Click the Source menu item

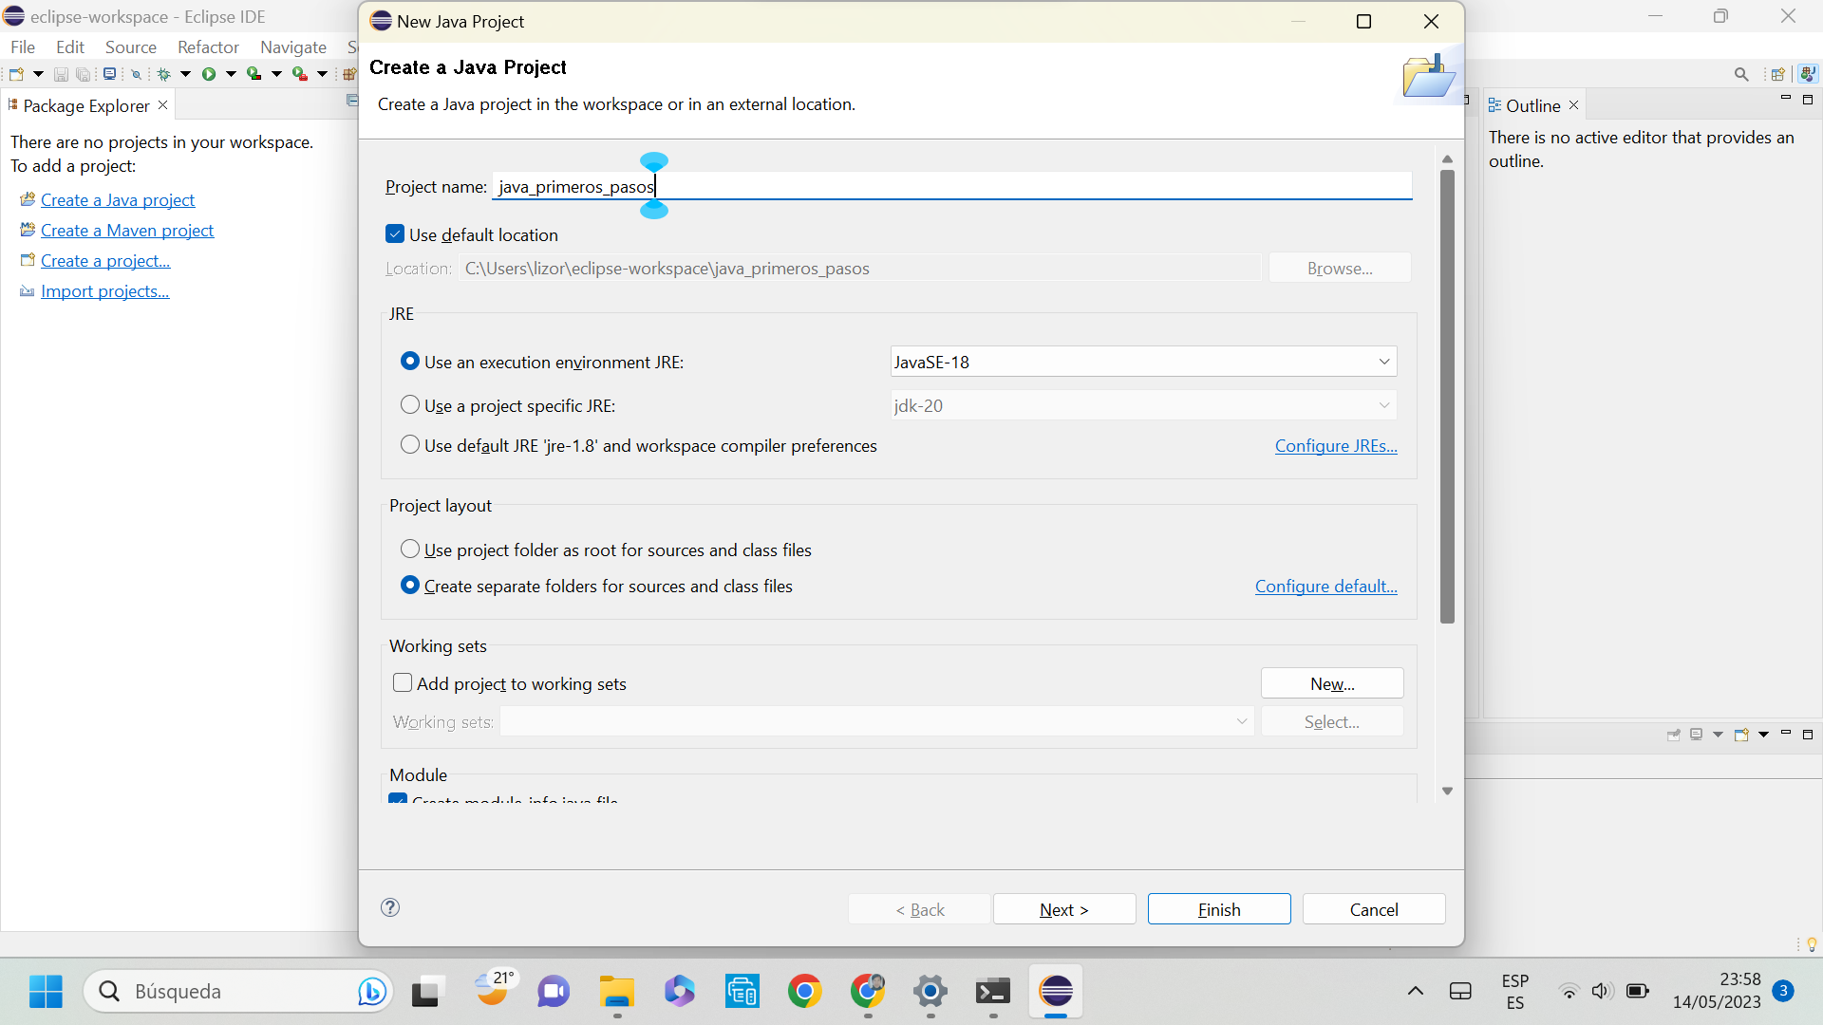click(128, 45)
